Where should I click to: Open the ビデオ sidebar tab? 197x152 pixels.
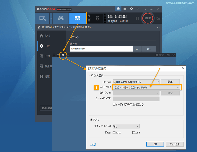pyautogui.click(x=45, y=56)
